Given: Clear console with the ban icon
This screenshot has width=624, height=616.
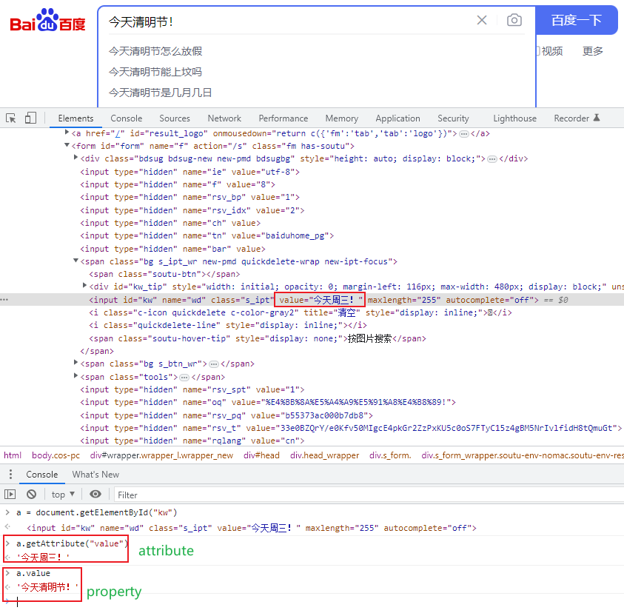Looking at the screenshot, I should click(31, 495).
